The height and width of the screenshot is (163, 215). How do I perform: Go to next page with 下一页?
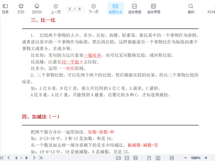pyautogui.click(x=93, y=8)
